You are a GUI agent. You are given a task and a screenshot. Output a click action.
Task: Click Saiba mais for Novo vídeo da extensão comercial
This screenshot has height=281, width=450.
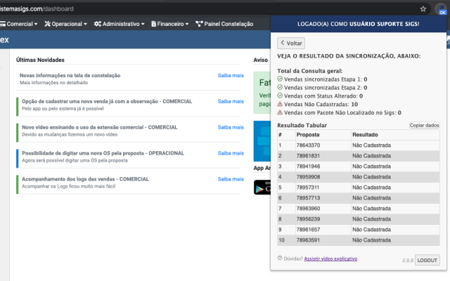click(x=231, y=127)
